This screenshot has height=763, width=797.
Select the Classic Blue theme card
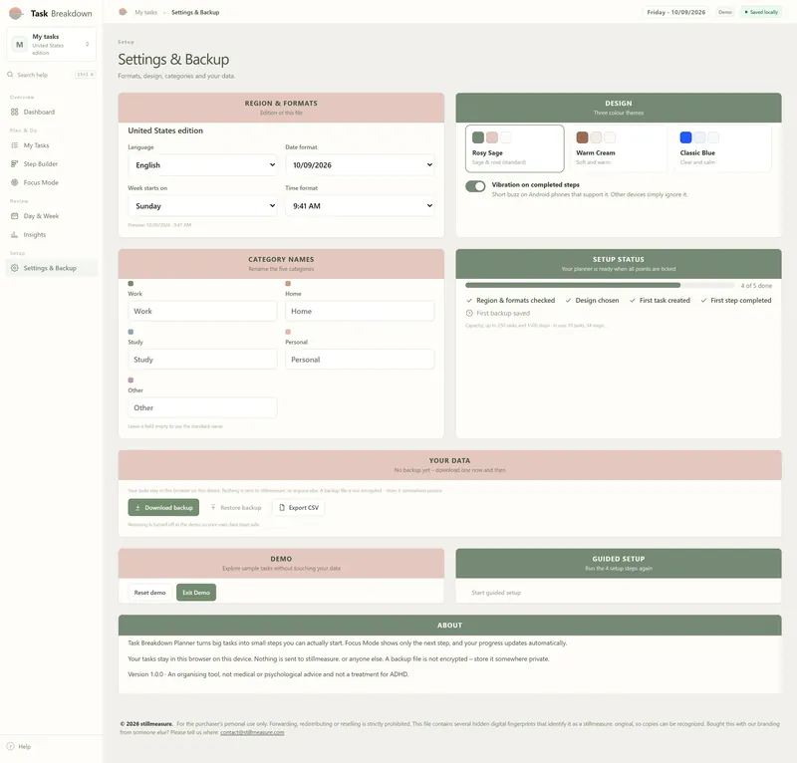click(x=722, y=148)
